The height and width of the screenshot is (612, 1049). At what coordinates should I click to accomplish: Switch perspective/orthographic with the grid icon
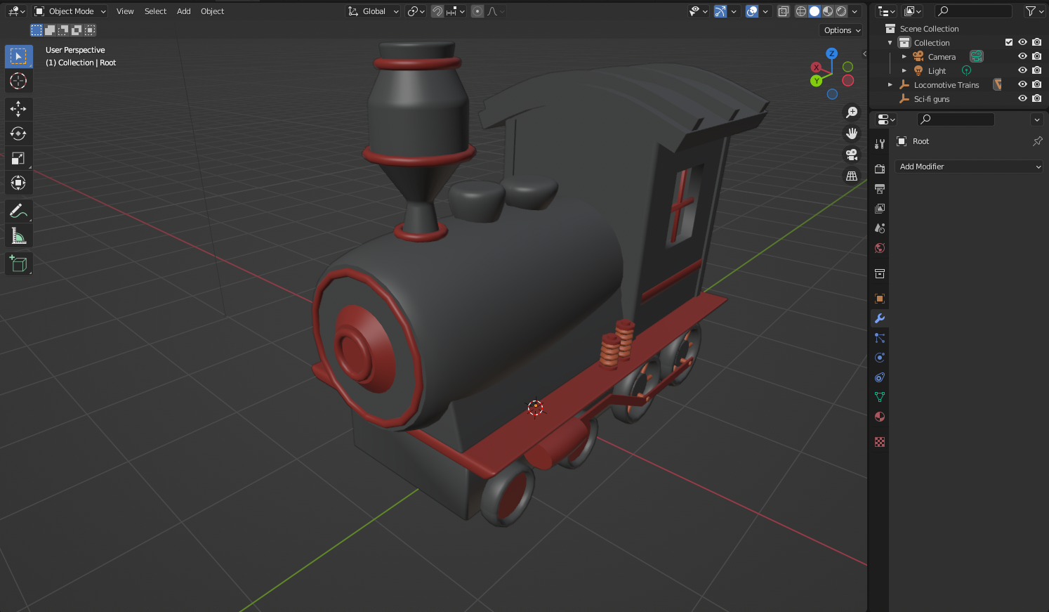pyautogui.click(x=852, y=176)
